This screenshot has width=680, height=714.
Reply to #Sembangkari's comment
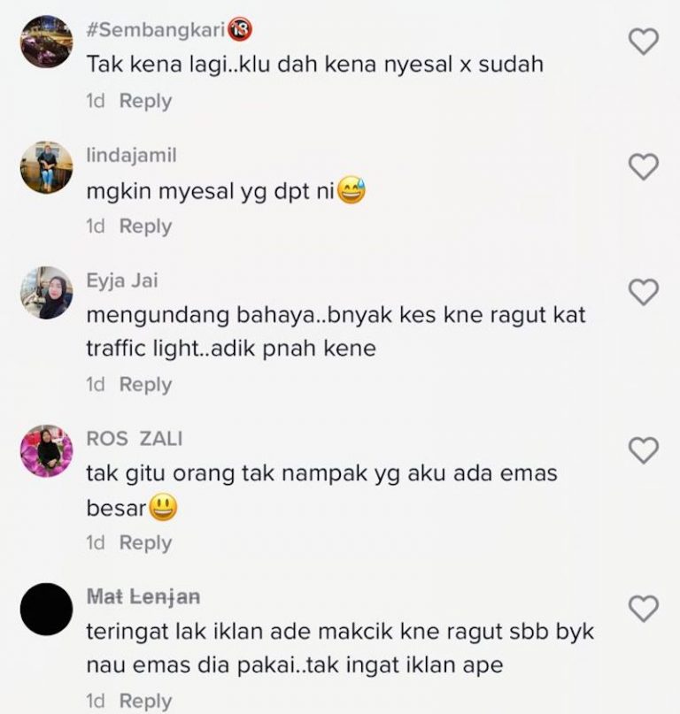(x=145, y=101)
